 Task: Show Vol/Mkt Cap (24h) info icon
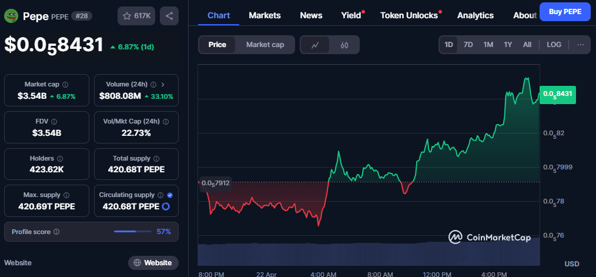[x=166, y=121]
